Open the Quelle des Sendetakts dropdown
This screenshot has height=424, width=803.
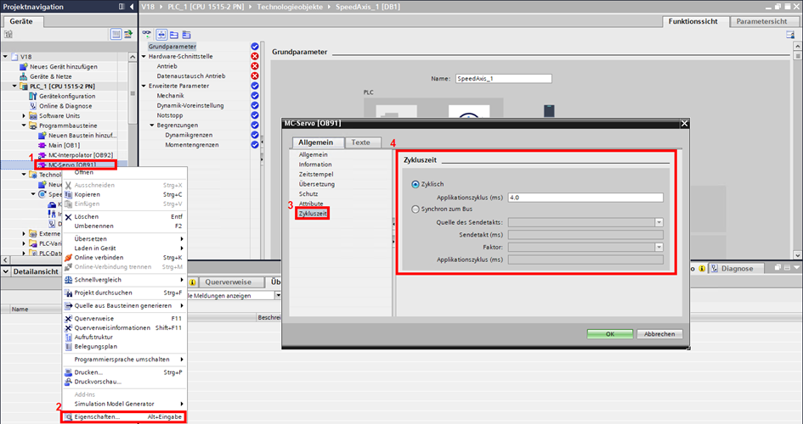[659, 222]
